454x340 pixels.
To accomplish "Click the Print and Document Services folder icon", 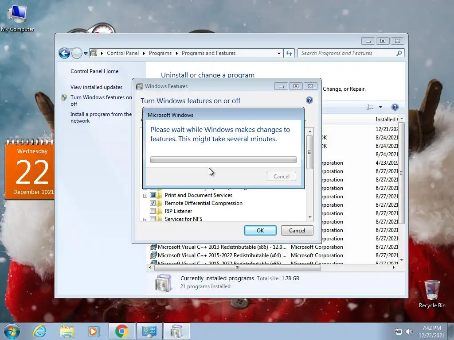I will [159, 195].
